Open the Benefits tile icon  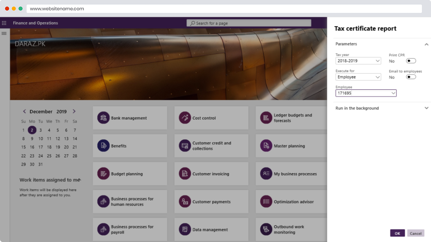pos(103,146)
